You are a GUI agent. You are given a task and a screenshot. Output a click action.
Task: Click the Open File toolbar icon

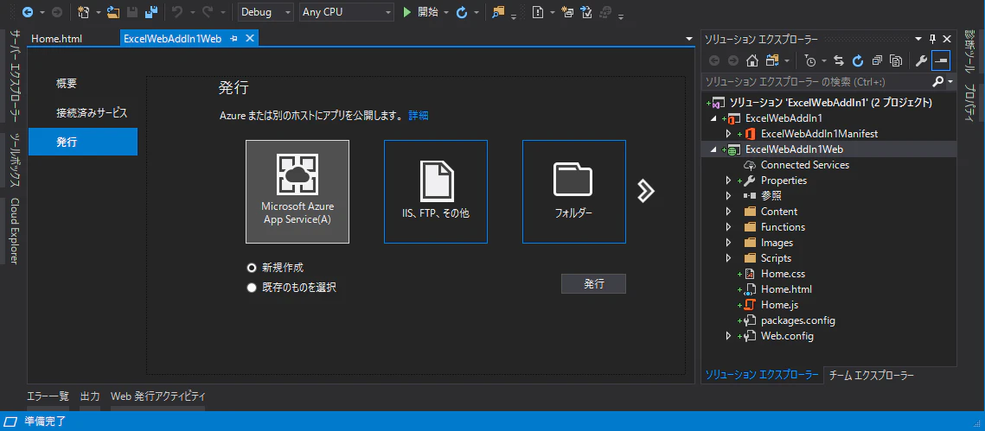[113, 12]
